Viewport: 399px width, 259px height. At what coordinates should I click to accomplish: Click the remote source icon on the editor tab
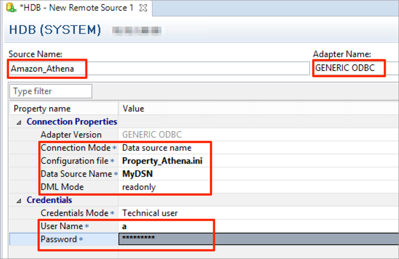click(x=11, y=7)
